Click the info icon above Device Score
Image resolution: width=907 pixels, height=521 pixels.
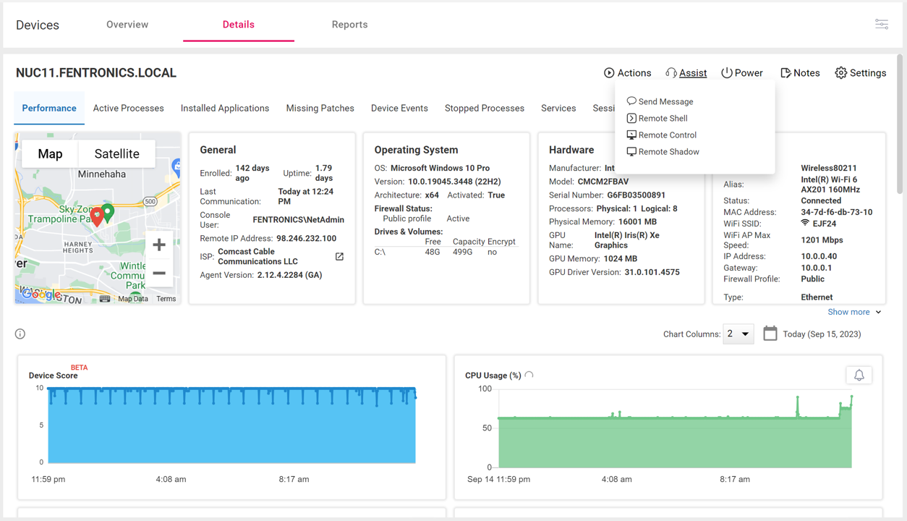[20, 334]
